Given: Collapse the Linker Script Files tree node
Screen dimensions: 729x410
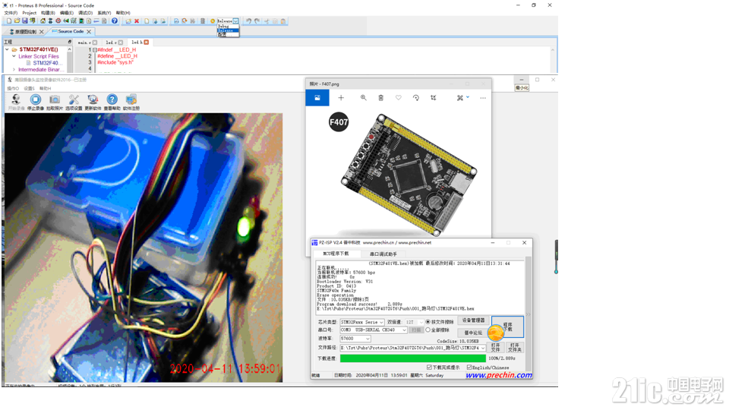Looking at the screenshot, I should click(14, 56).
